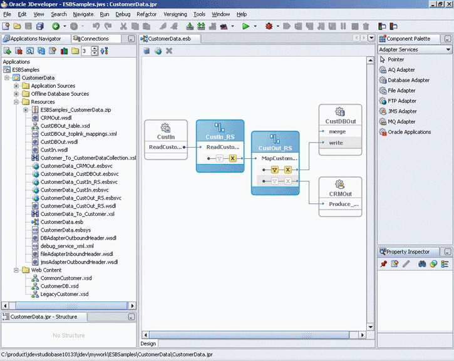Select the CRMOut.wsdl file in the tree
Image resolution: width=454 pixels, height=361 pixels.
[x=56, y=118]
